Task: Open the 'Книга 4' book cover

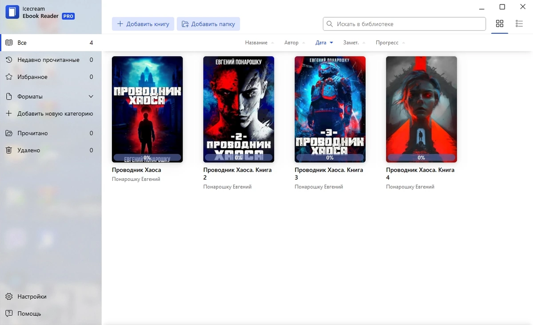Action: (422, 109)
